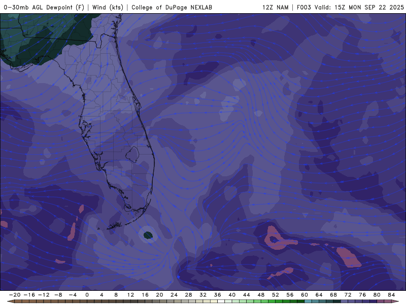Click the 36 label on the color scale
Viewport: 406px width, 304px height.
click(x=218, y=295)
